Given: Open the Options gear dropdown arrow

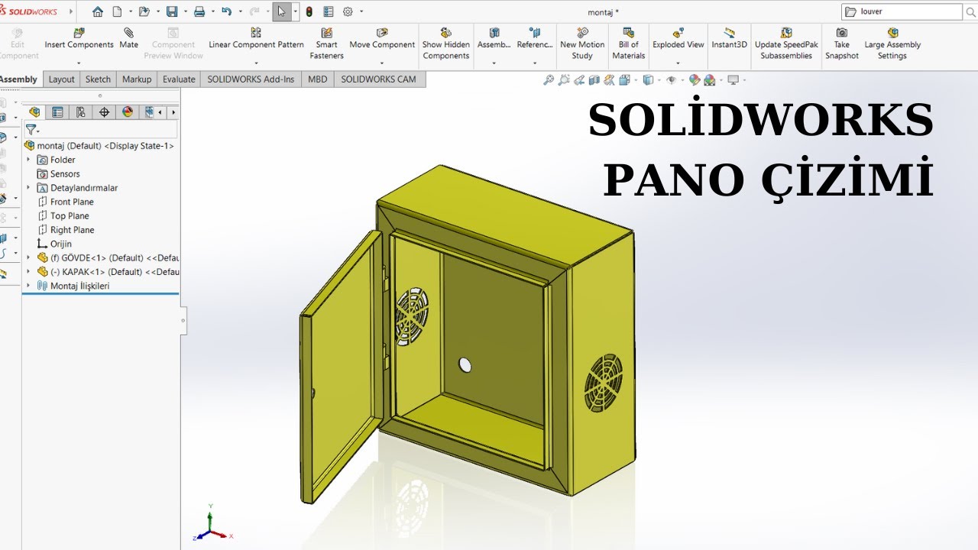Looking at the screenshot, I should click(x=361, y=11).
